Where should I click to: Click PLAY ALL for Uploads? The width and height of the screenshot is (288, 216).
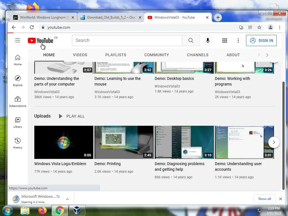point(72,116)
